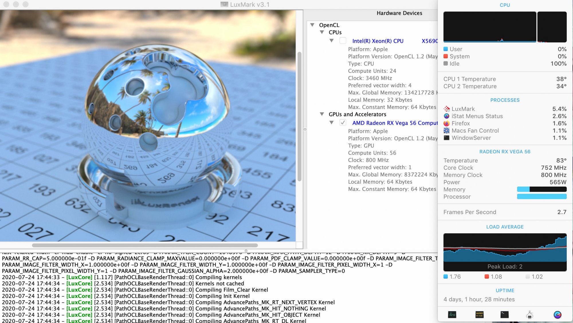Collapse the CPUs tree group
The image size is (573, 323).
click(322, 32)
